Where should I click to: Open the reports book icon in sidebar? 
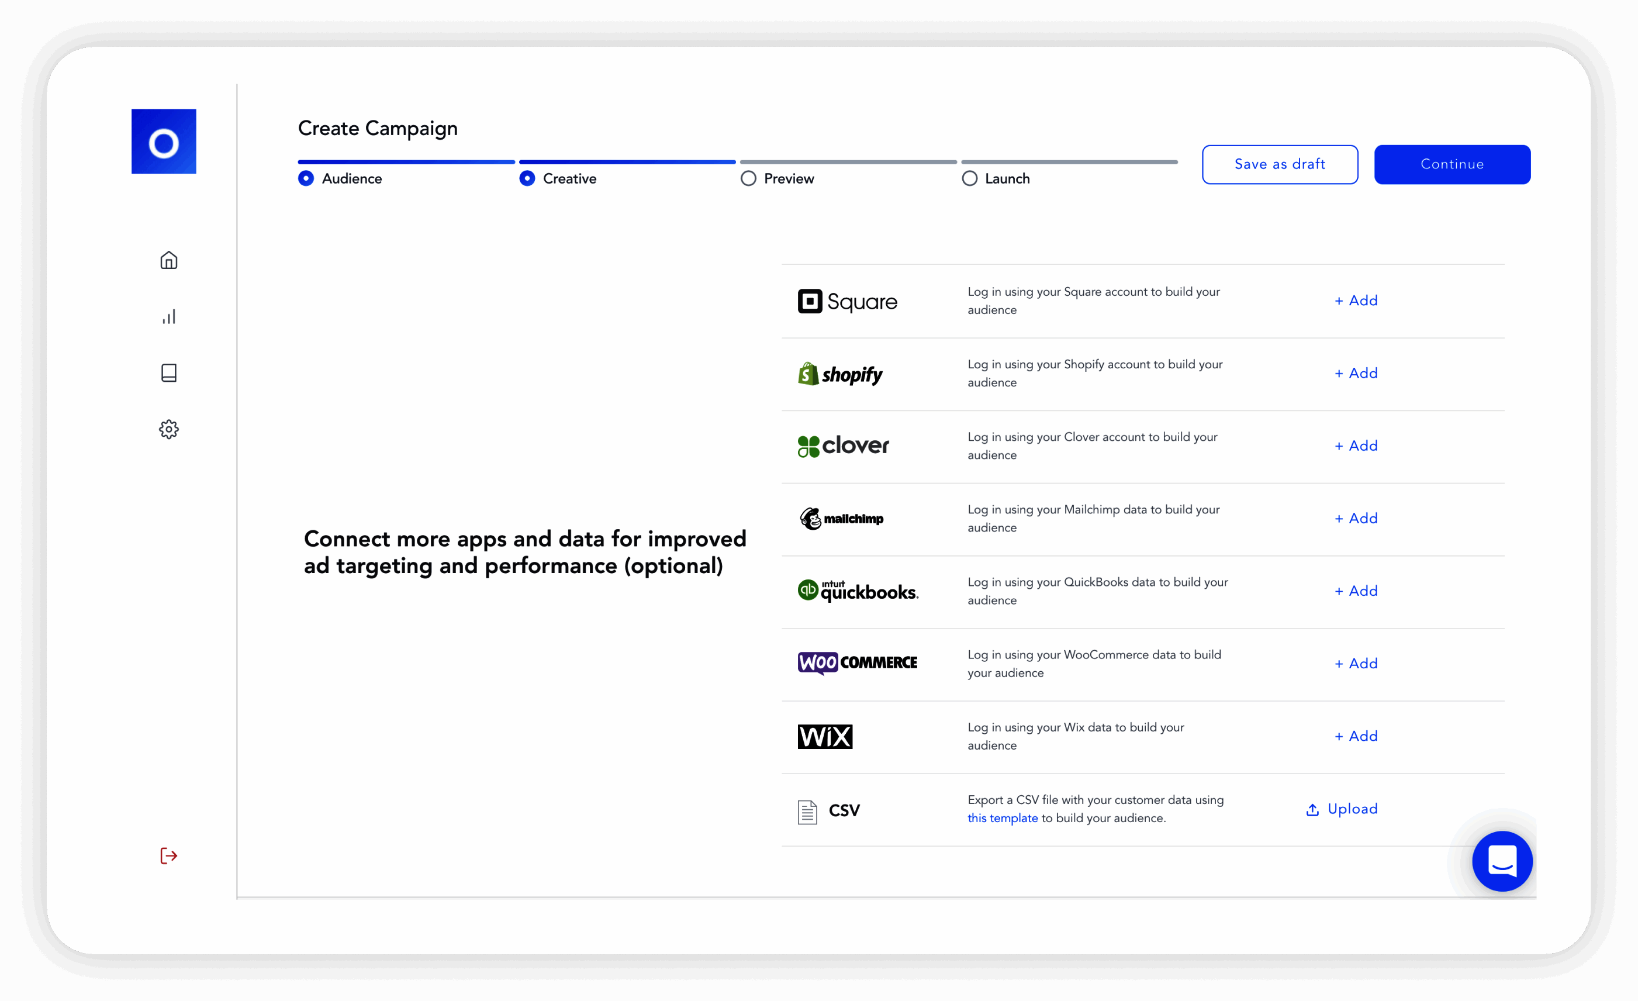click(x=169, y=372)
